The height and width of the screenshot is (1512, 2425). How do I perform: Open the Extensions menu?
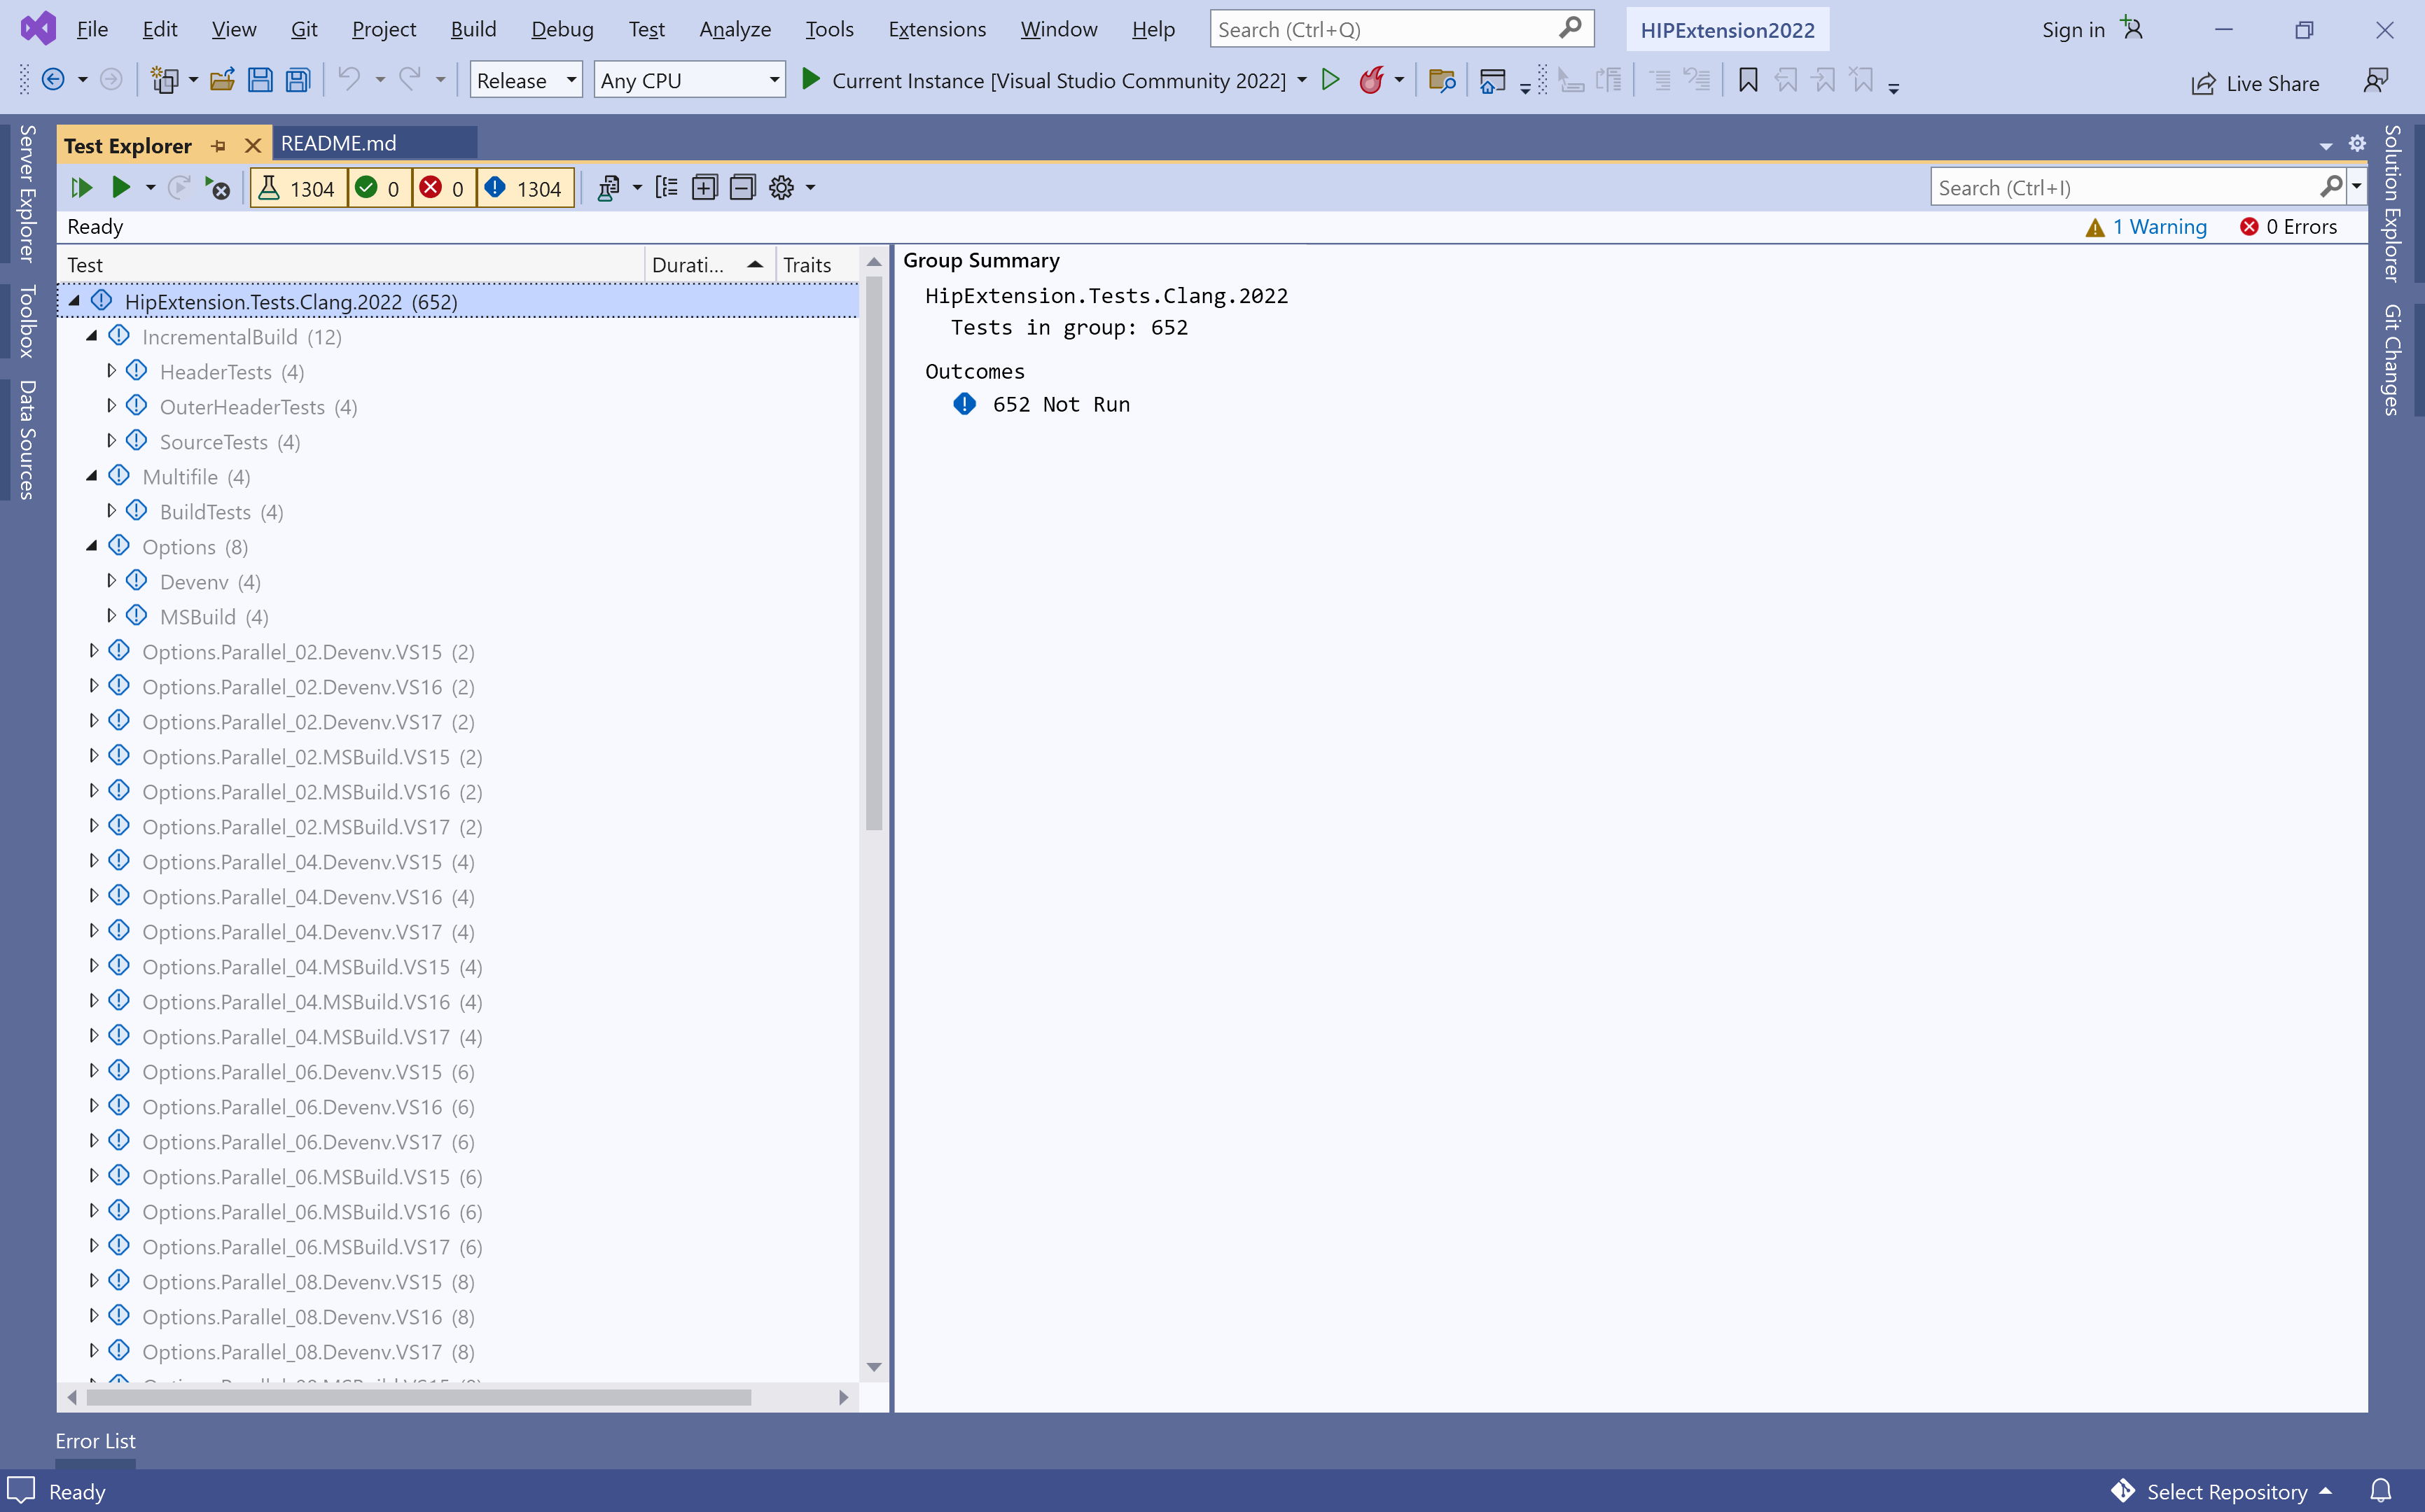[936, 29]
